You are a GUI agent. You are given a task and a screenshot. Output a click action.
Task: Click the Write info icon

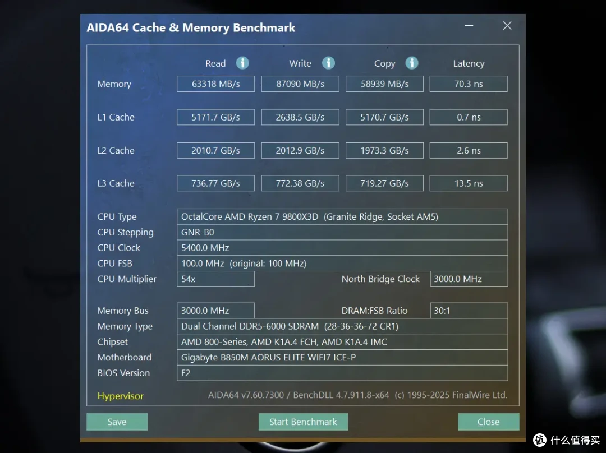[x=328, y=63]
